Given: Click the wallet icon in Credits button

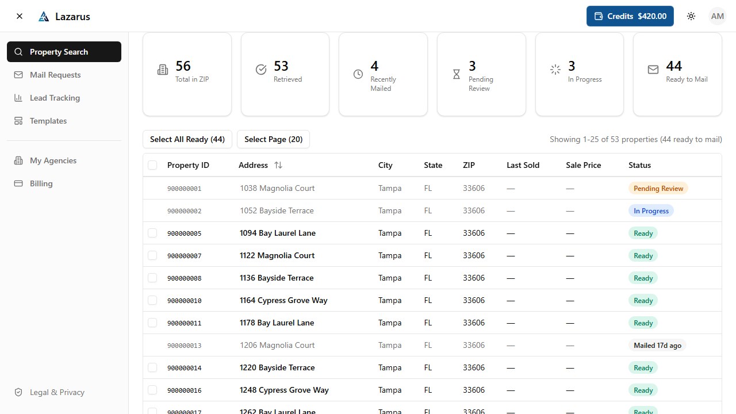Looking at the screenshot, I should tap(599, 16).
